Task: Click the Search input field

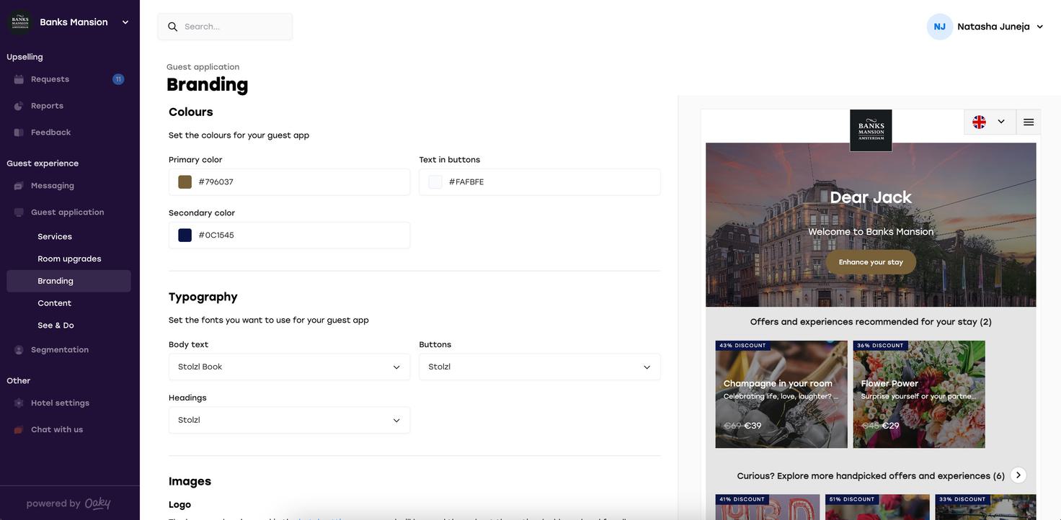Action: tap(234, 27)
